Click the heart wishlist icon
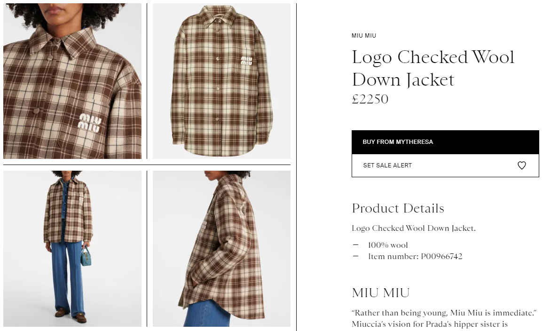The image size is (543, 331). pos(521,165)
